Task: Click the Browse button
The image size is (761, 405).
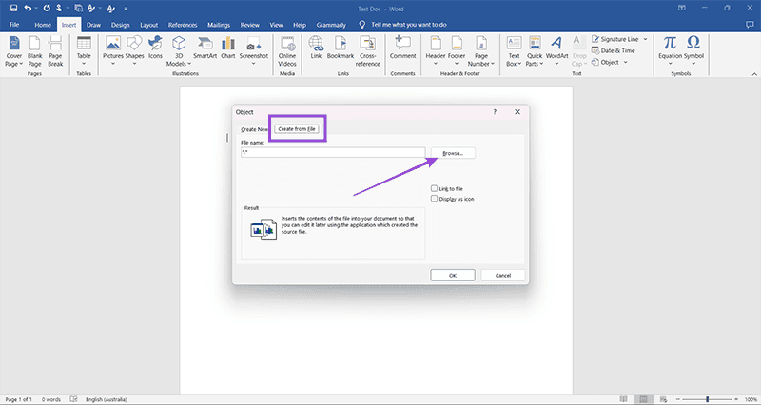Action: pyautogui.click(x=452, y=152)
